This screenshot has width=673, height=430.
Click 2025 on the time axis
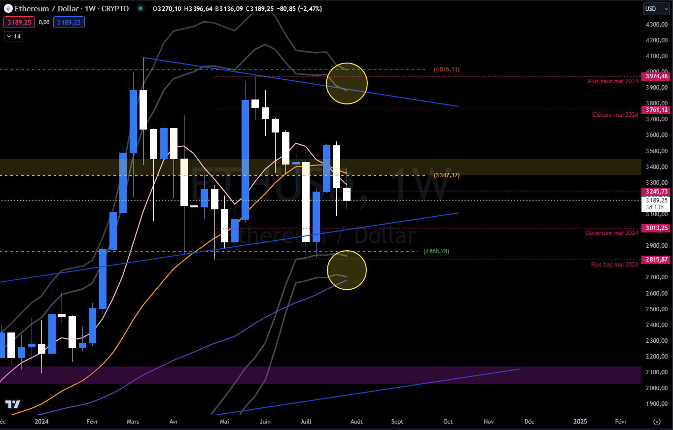click(580, 422)
